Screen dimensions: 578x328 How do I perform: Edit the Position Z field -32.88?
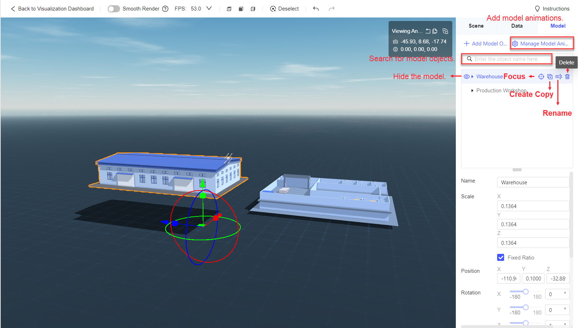point(558,279)
